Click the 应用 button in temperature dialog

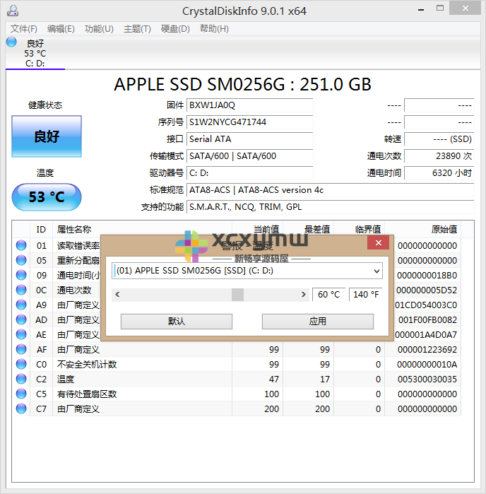pyautogui.click(x=317, y=322)
